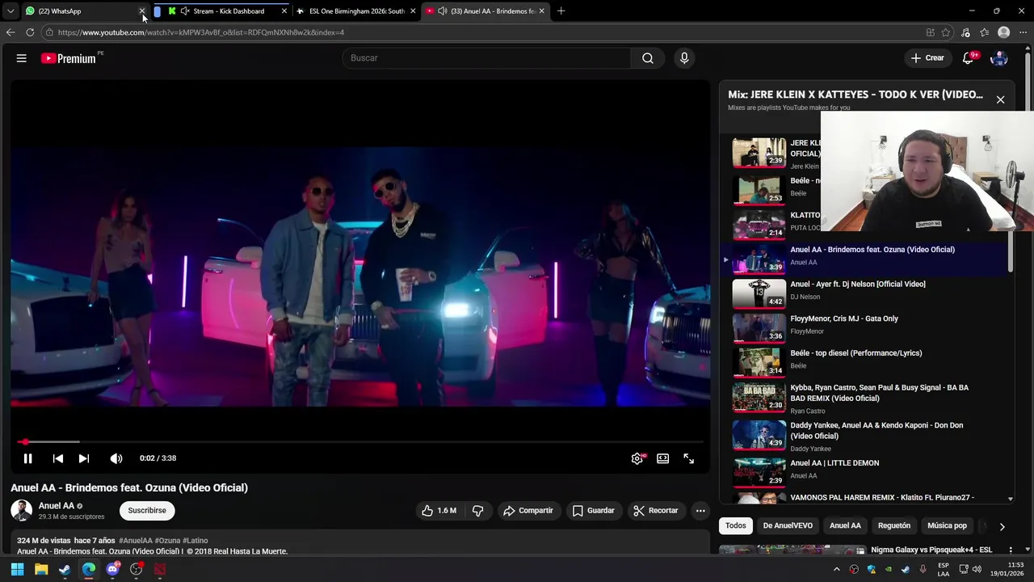This screenshot has height=582, width=1034.
Task: Open the player settings gear
Action: click(637, 458)
